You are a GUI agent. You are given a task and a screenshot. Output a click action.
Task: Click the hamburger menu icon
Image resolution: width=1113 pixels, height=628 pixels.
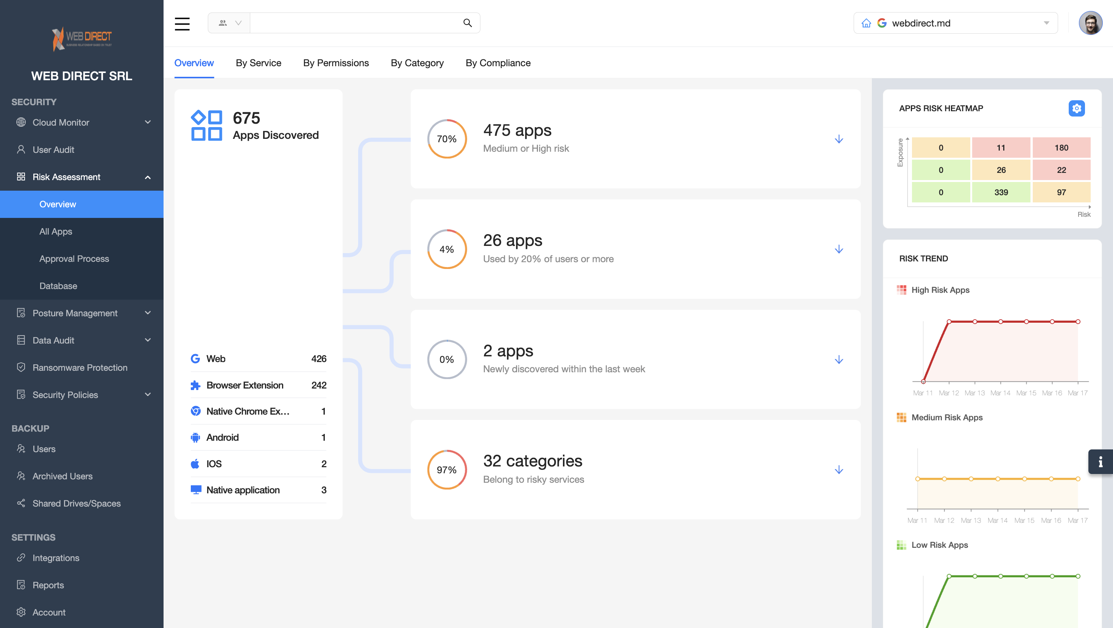(x=182, y=23)
